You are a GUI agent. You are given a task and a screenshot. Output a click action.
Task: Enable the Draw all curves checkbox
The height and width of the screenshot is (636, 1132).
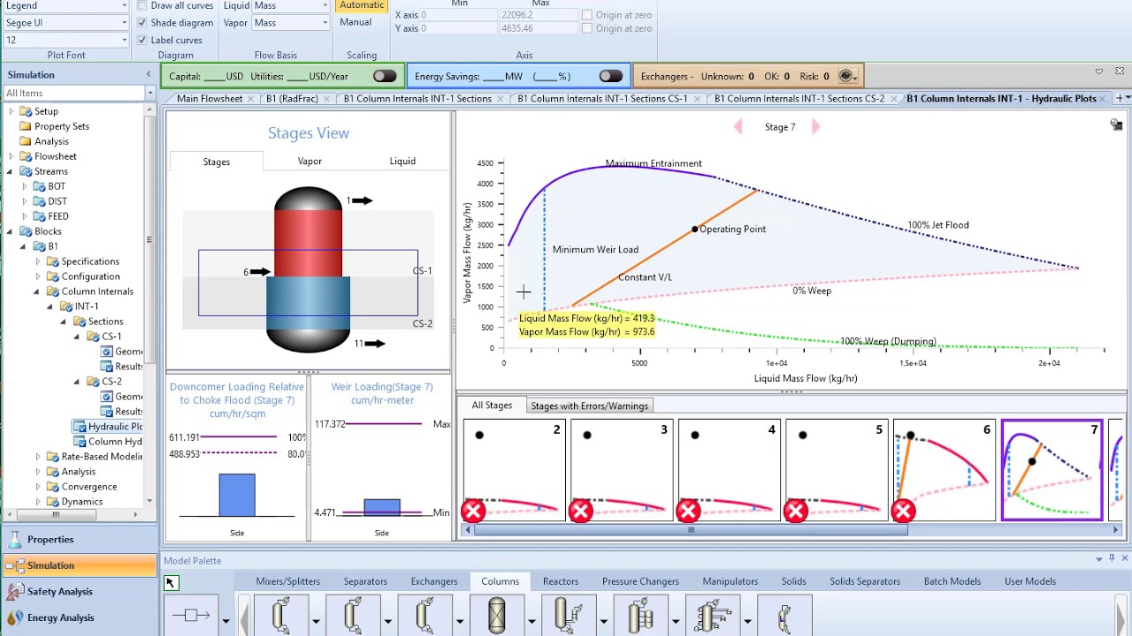tap(142, 5)
